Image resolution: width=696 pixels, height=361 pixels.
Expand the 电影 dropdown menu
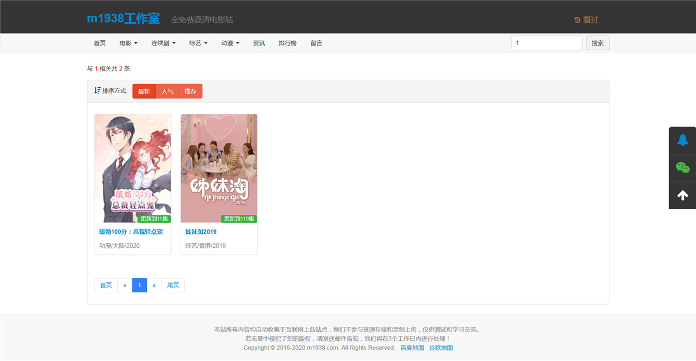(x=129, y=43)
